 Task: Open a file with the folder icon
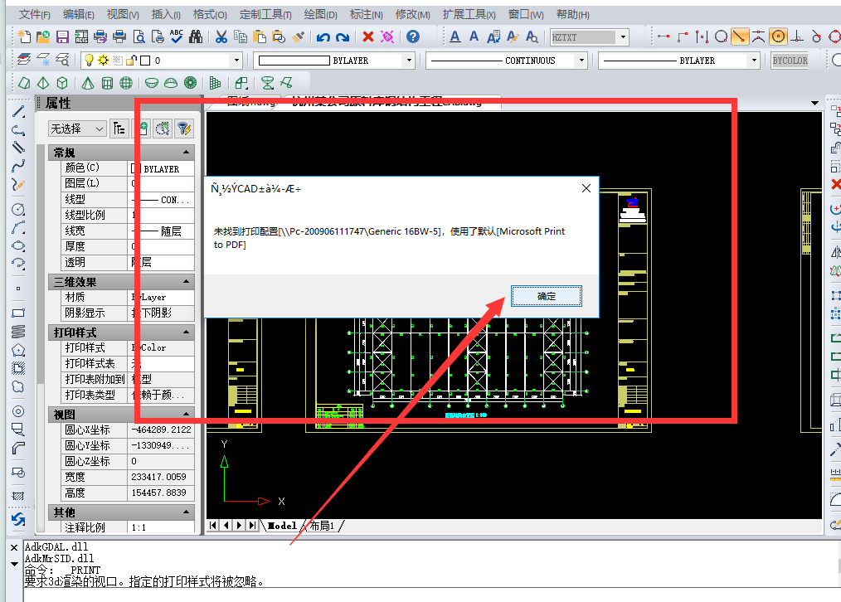pyautogui.click(x=43, y=36)
